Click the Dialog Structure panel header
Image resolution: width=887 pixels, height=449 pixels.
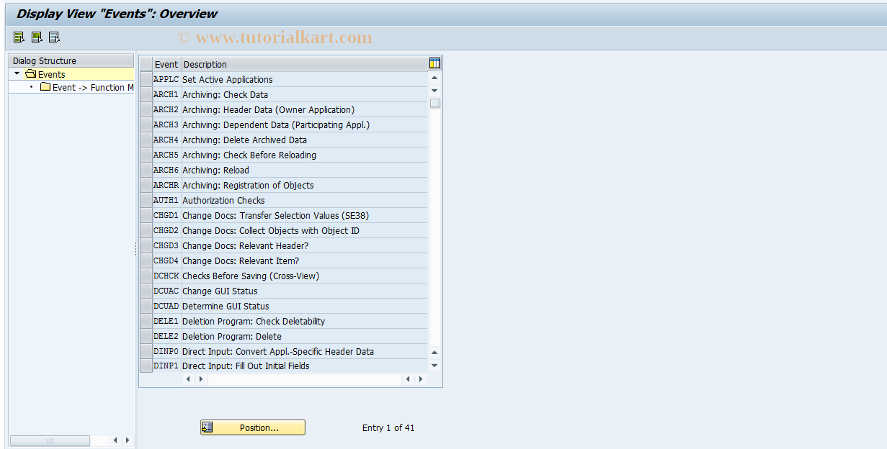[71, 60]
